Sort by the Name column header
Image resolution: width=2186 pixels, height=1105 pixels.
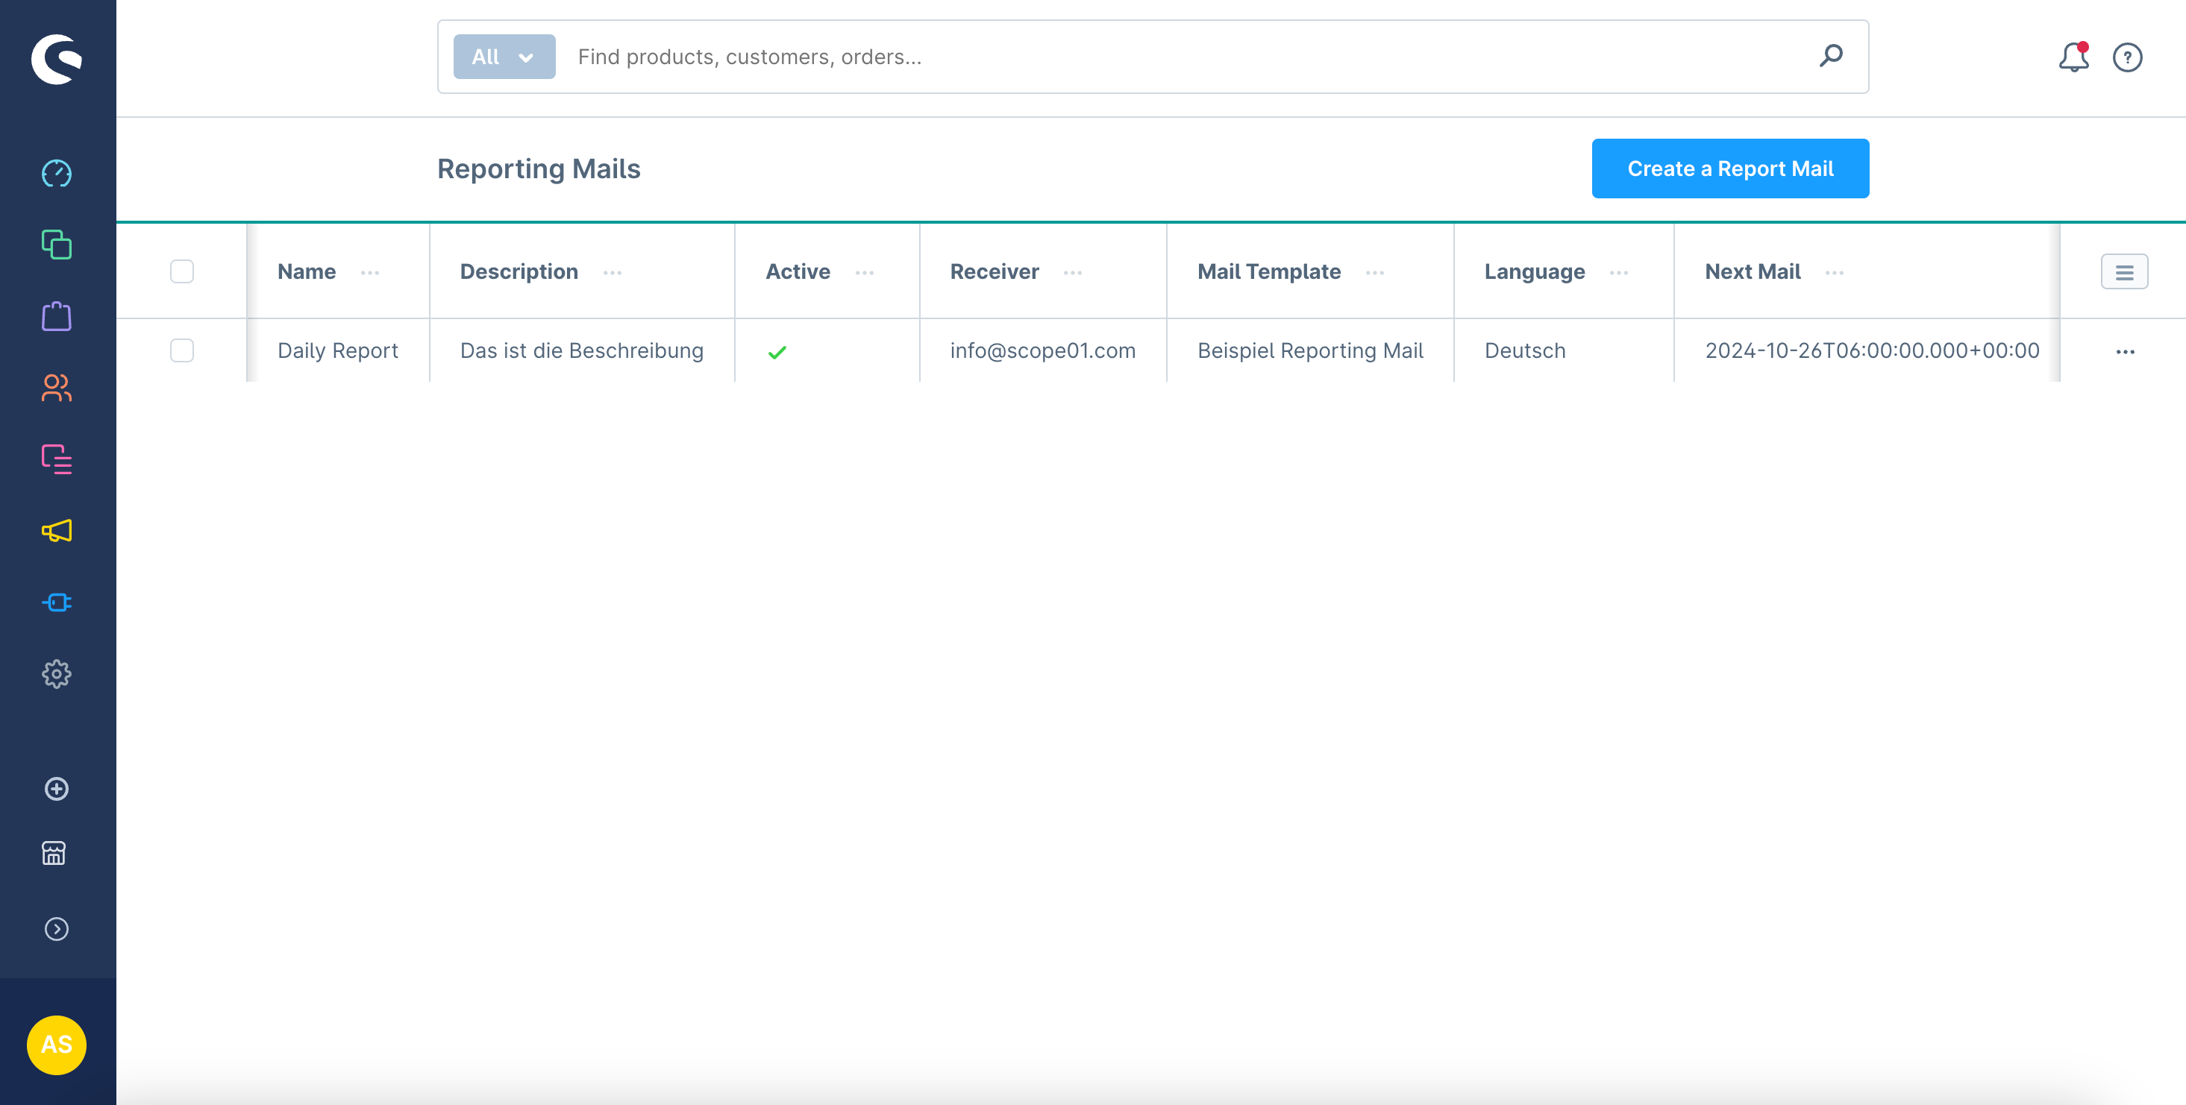pyautogui.click(x=307, y=271)
